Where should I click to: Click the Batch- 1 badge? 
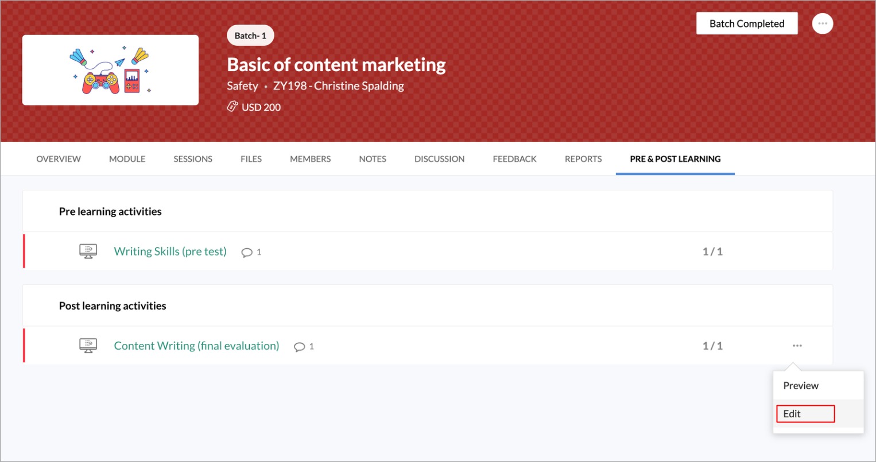tap(250, 36)
